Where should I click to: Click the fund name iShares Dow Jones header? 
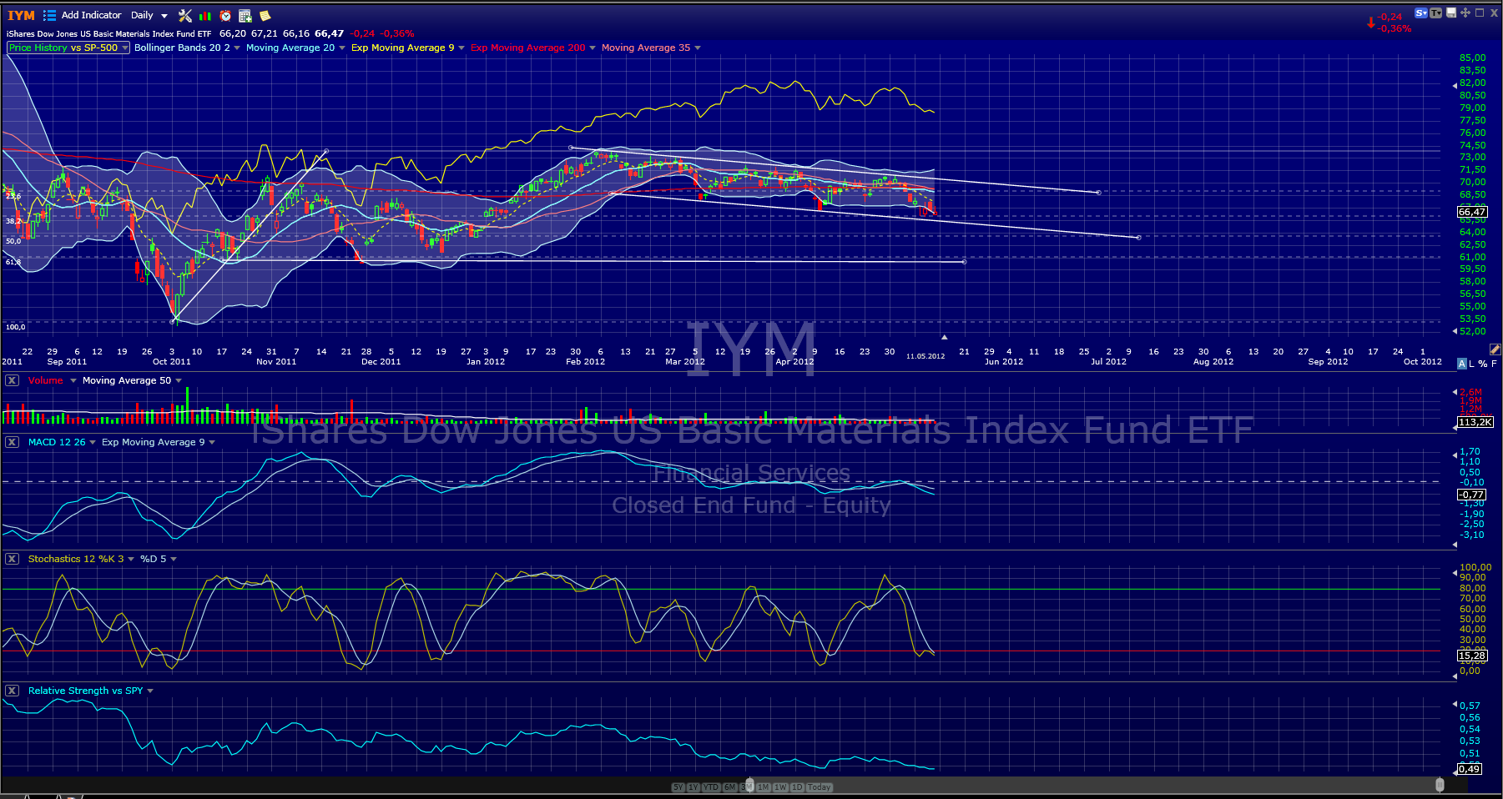pos(108,34)
